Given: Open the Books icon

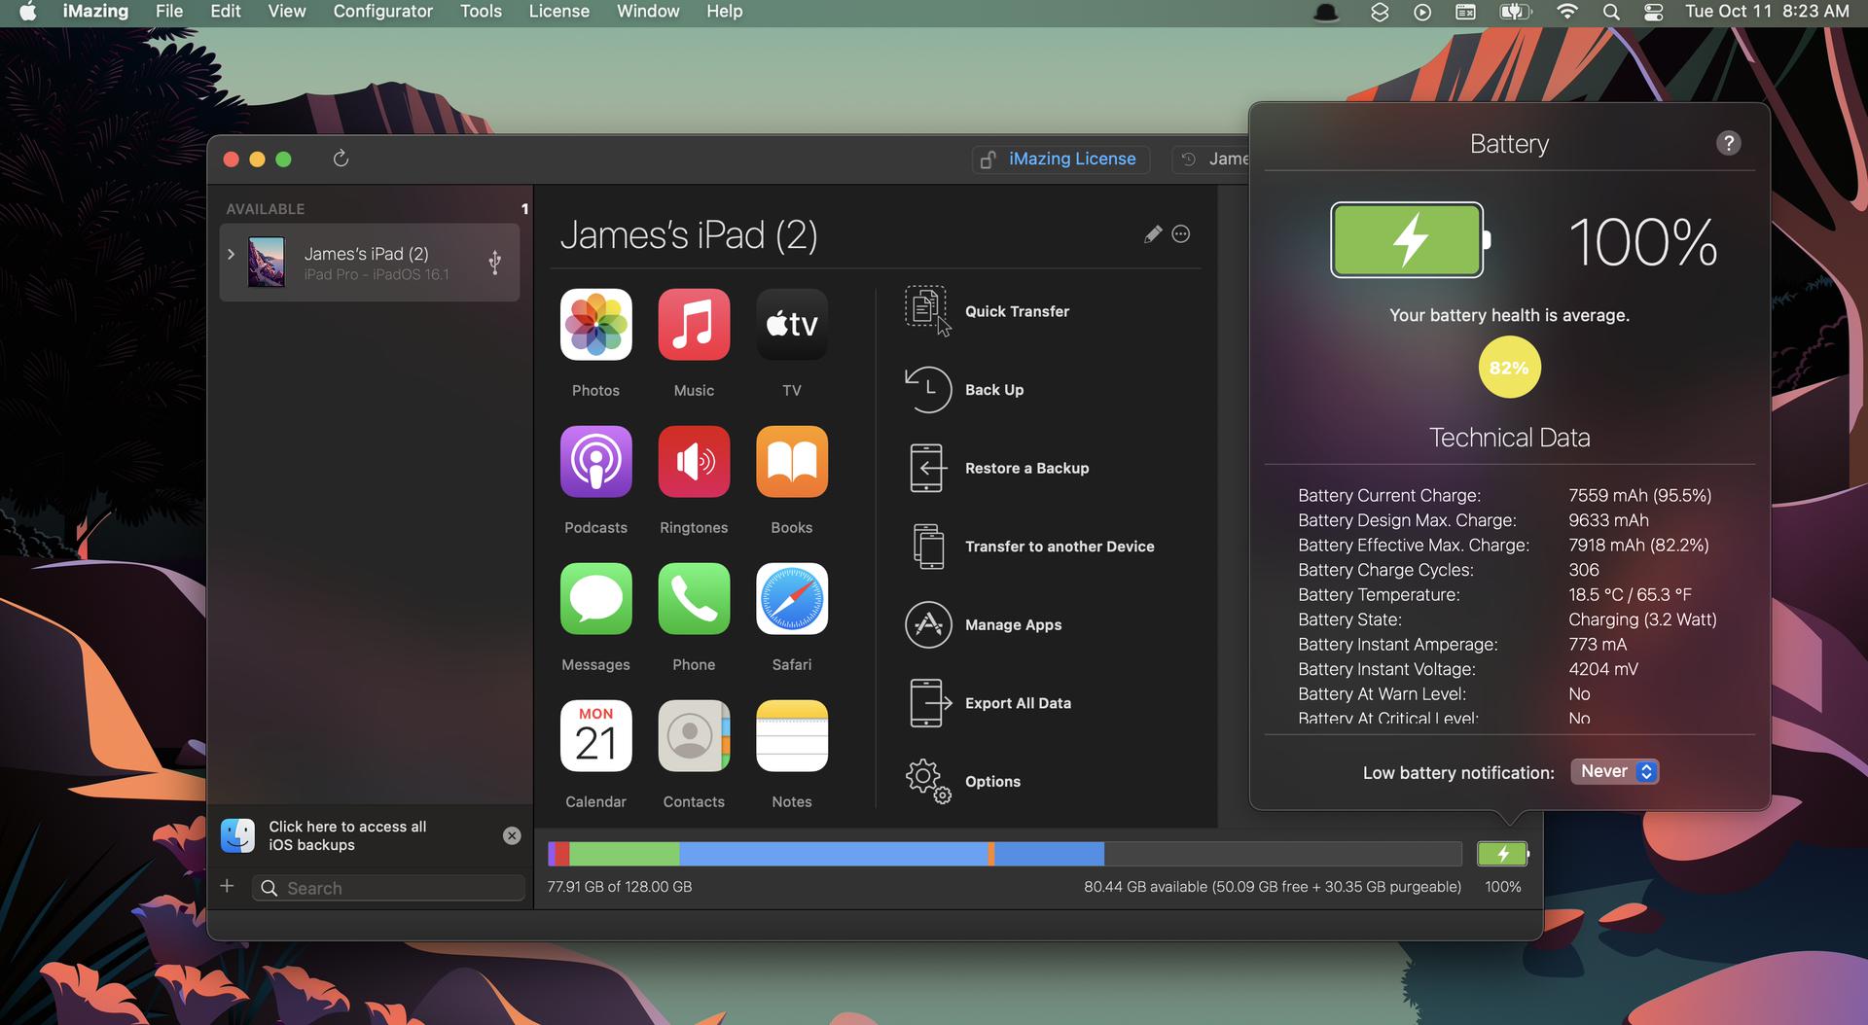Looking at the screenshot, I should [x=792, y=462].
